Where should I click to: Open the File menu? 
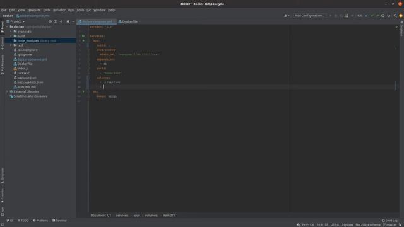(4, 10)
